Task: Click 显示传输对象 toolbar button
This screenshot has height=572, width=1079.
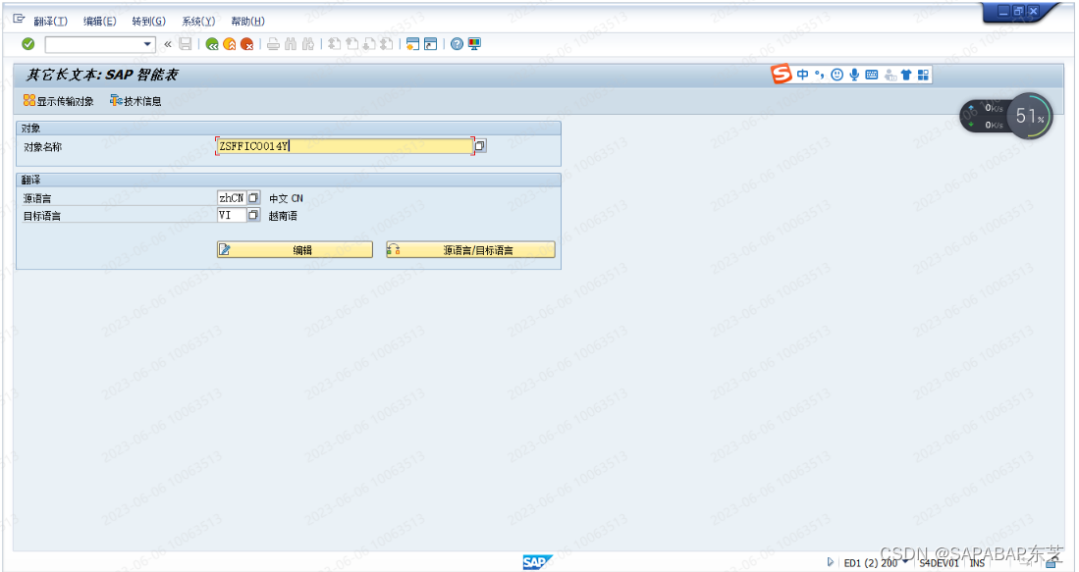Action: tap(59, 101)
